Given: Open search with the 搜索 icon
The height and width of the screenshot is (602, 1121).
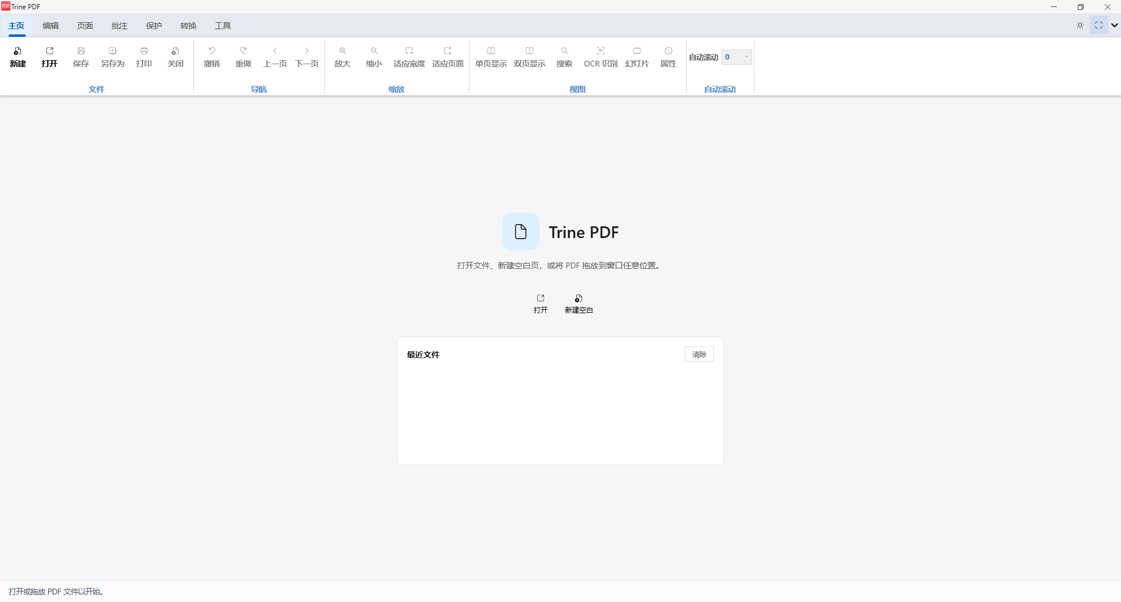Looking at the screenshot, I should tap(565, 57).
